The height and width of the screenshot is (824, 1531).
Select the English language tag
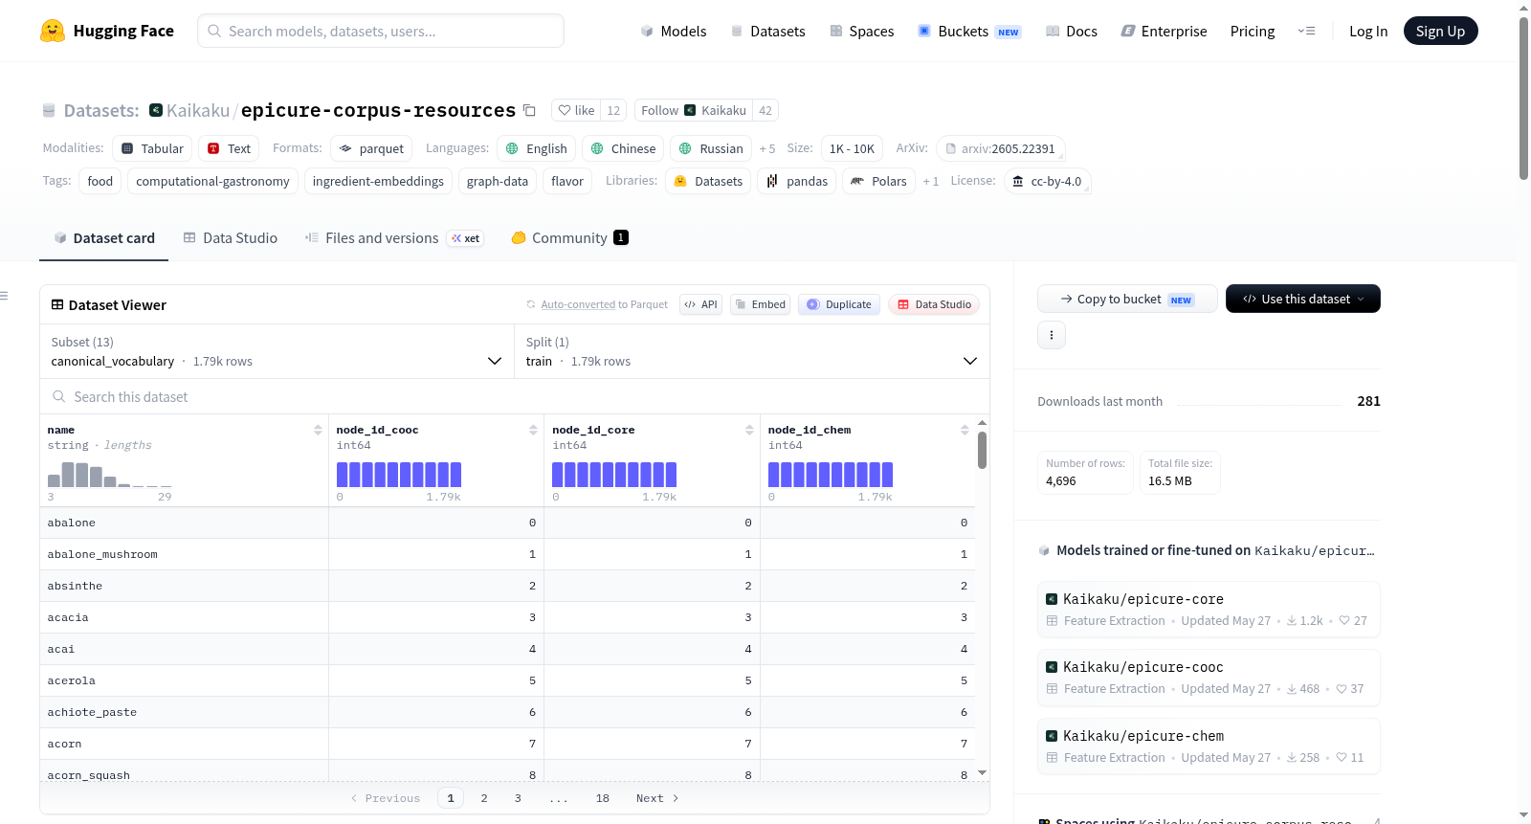coord(536,148)
